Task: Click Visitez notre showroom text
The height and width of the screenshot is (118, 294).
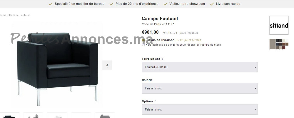Action: tap(187, 4)
